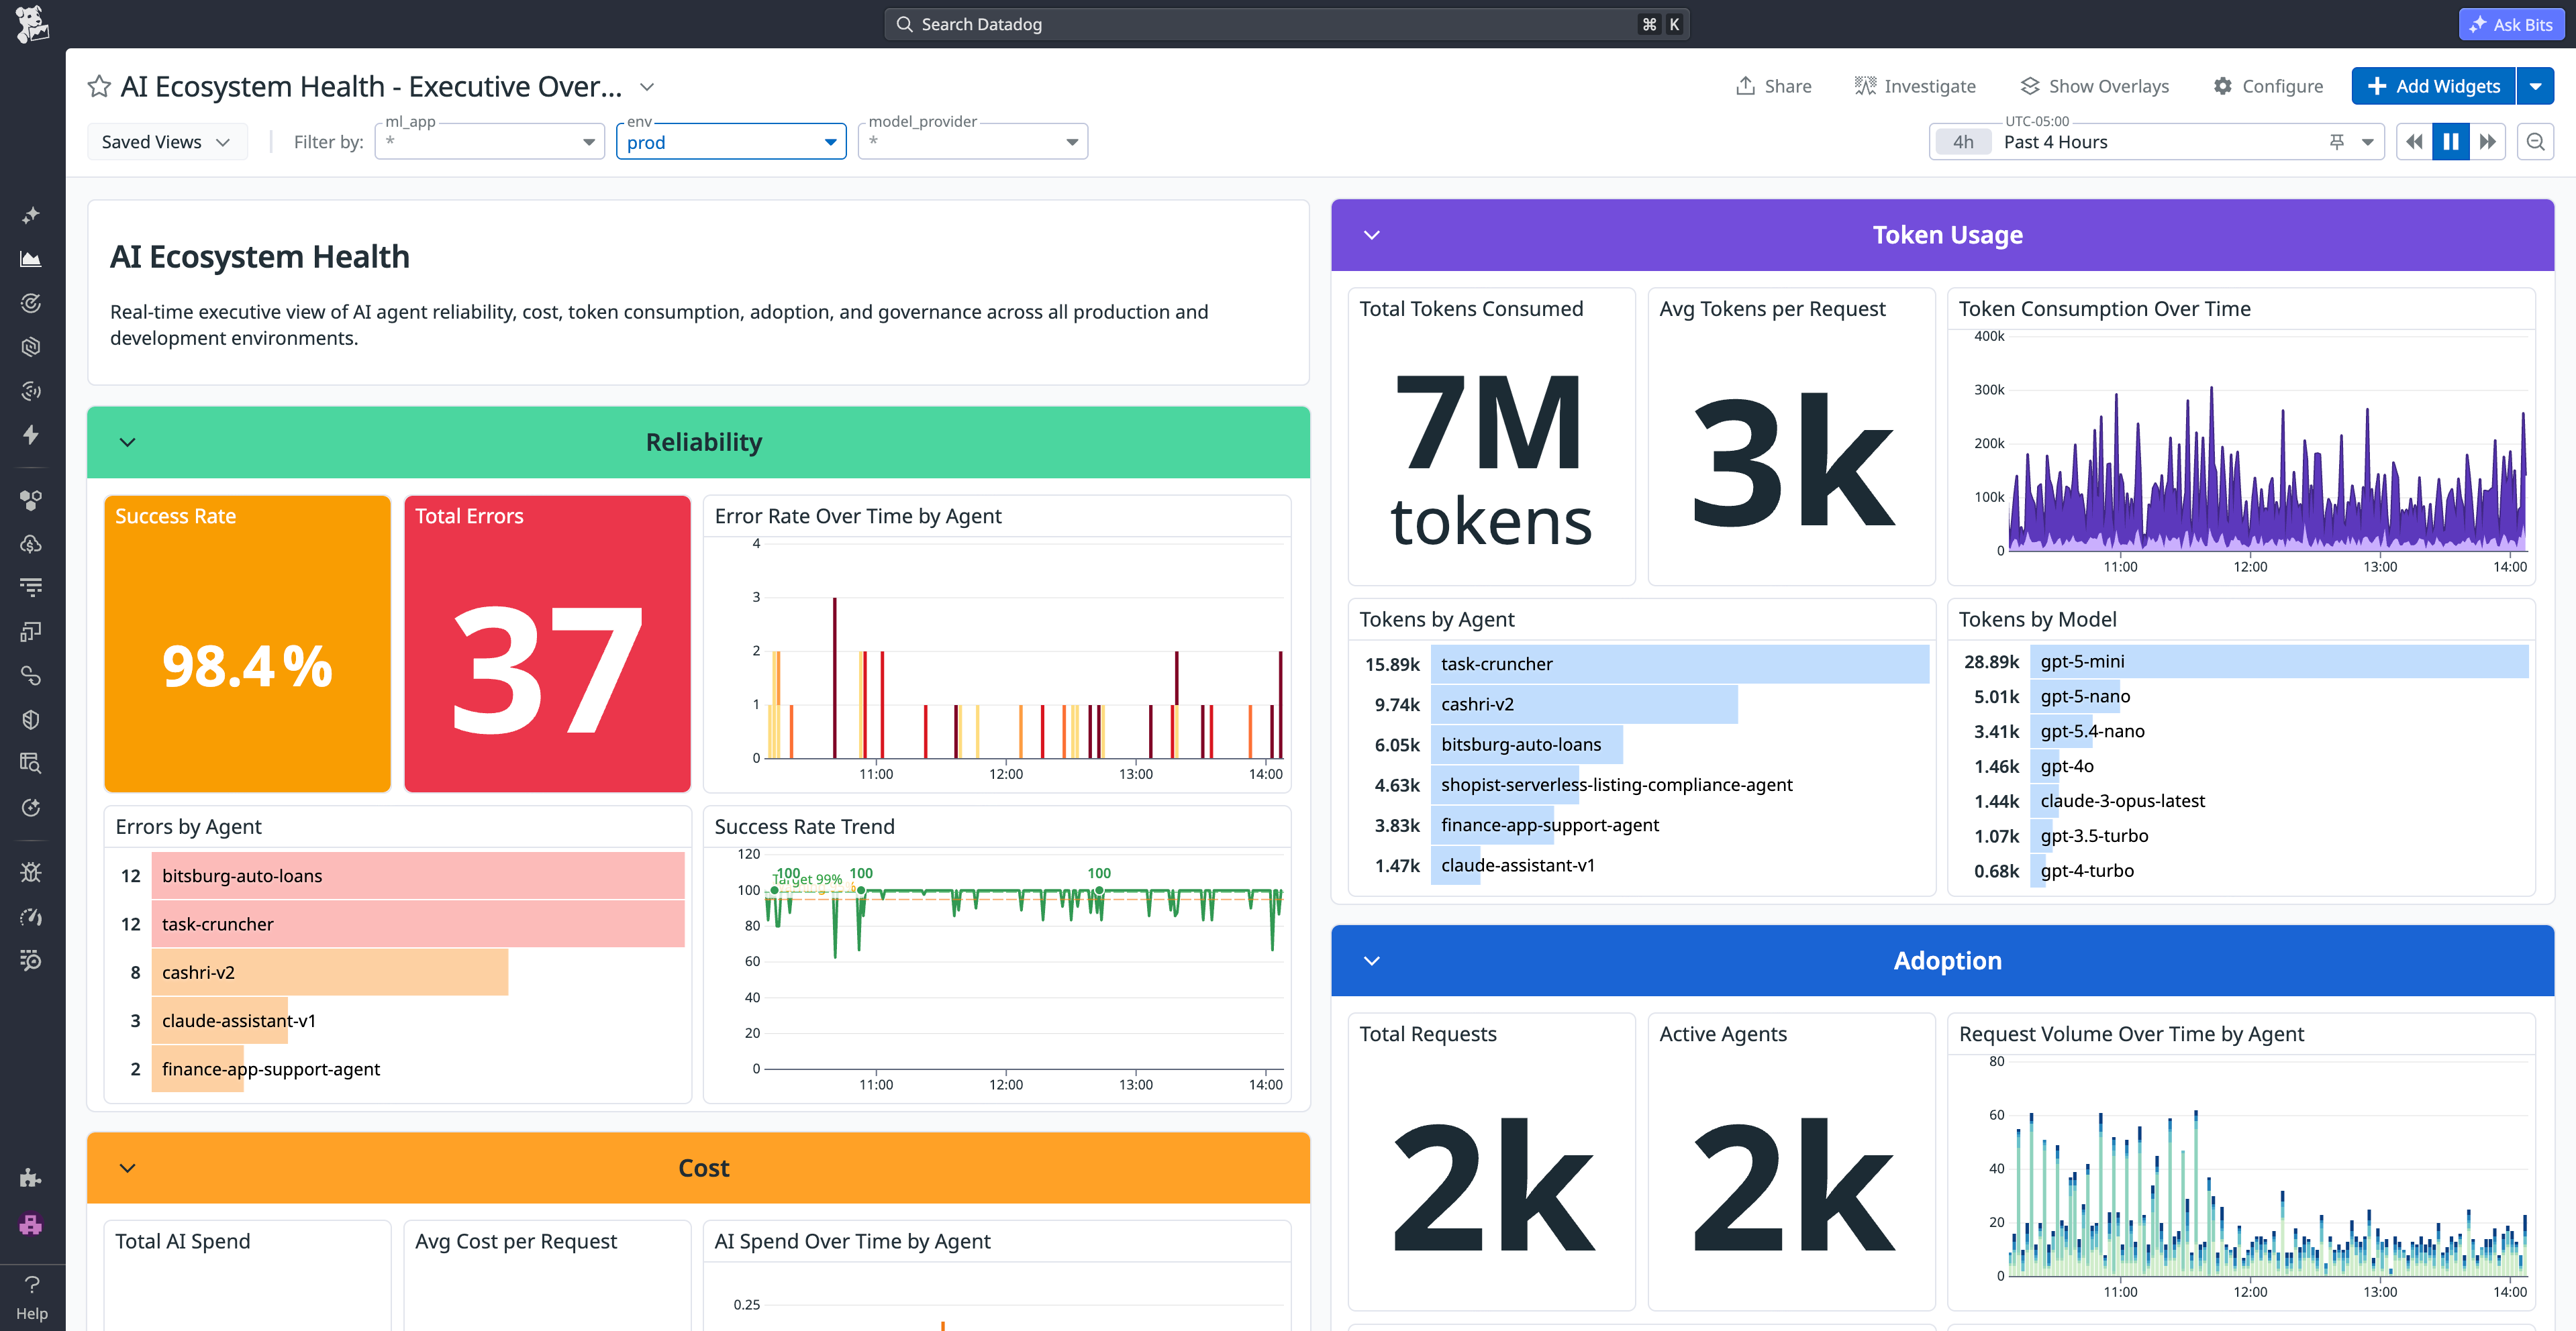Open the lightning bolt sidebar icon
The image size is (2576, 1331).
31,435
